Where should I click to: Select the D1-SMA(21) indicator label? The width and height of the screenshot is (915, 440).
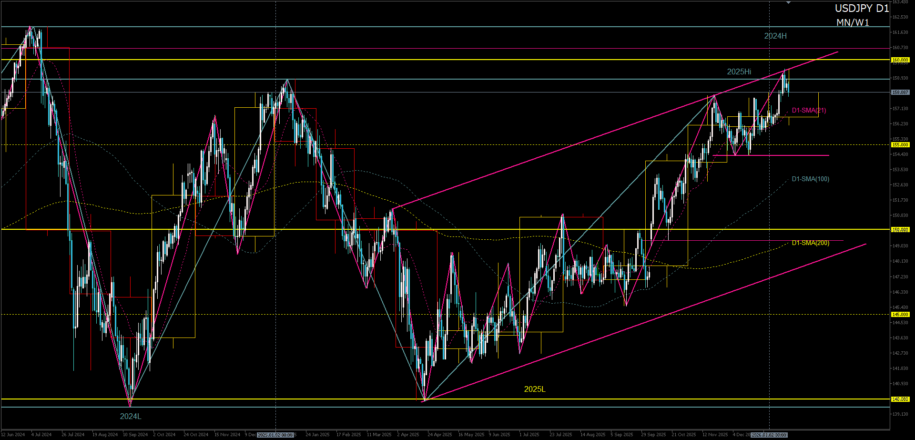point(809,111)
